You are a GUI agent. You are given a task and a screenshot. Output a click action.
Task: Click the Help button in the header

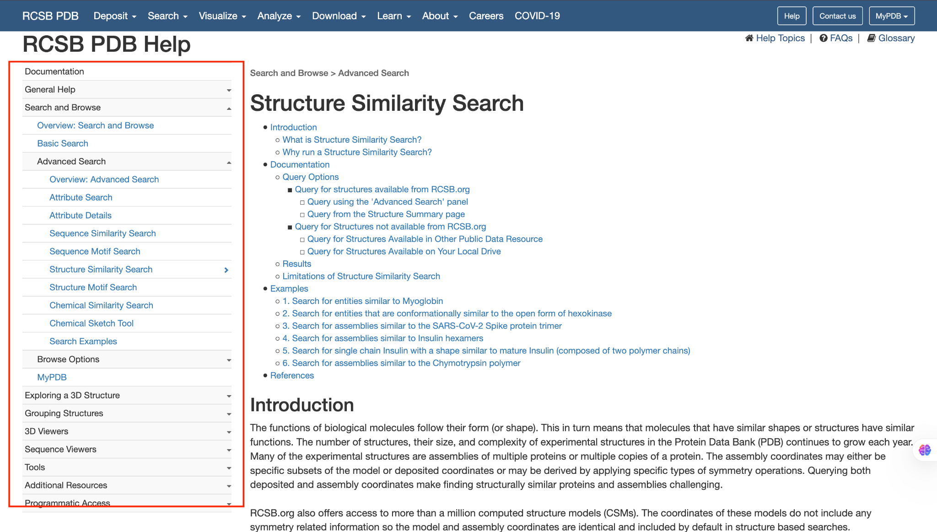[792, 16]
